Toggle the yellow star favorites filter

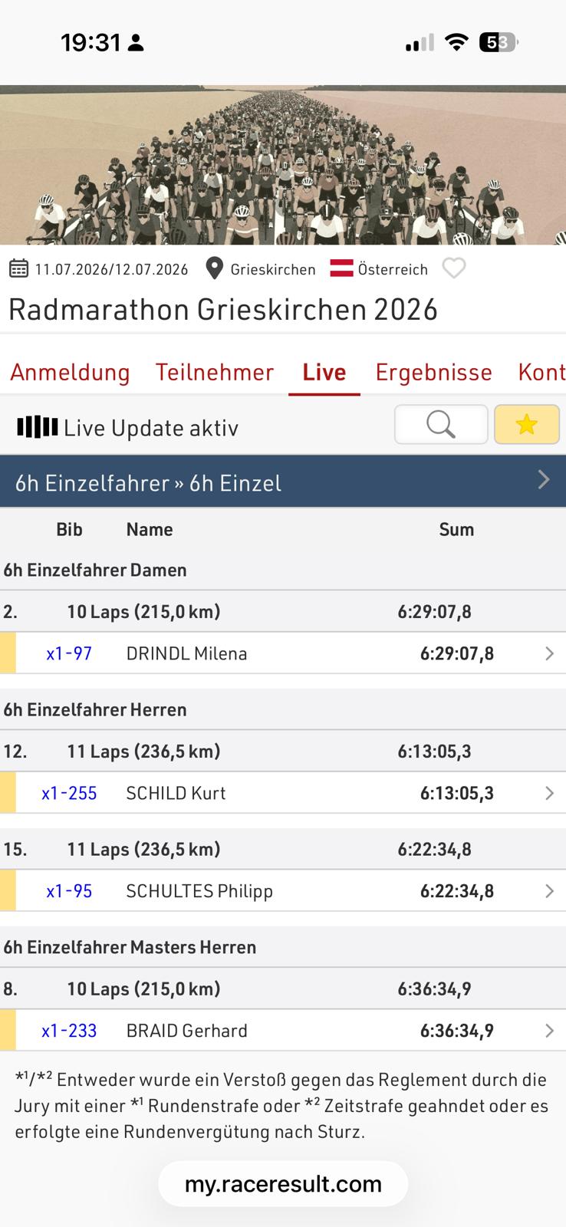tap(527, 424)
